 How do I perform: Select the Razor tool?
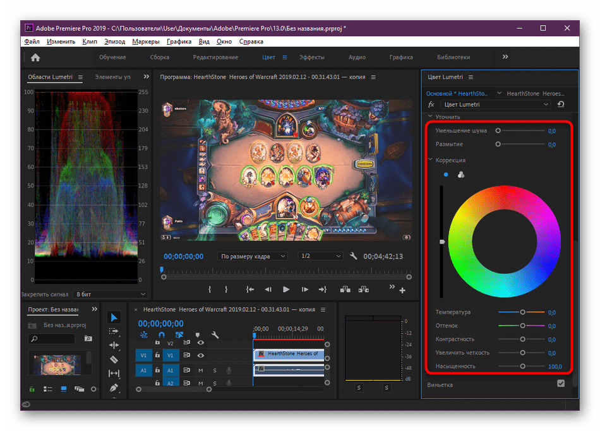tap(114, 360)
